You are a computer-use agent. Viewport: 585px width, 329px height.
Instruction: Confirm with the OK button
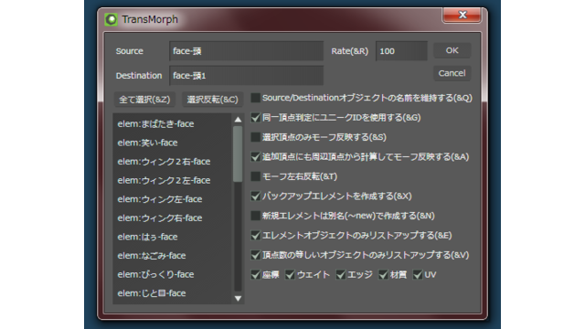click(x=452, y=51)
